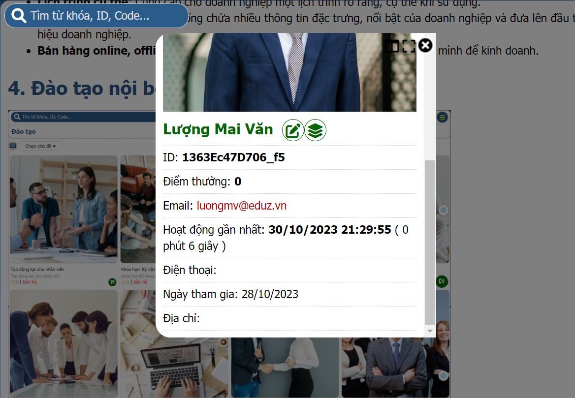Close the Lượng Mai Văn profile popup
The image size is (575, 398).
pyautogui.click(x=425, y=45)
